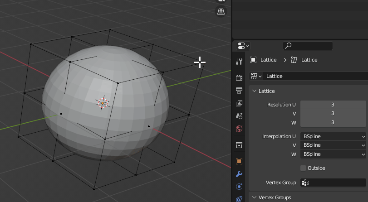368x202 pixels.
Task: Open the Tool properties tab
Action: pyautogui.click(x=239, y=62)
